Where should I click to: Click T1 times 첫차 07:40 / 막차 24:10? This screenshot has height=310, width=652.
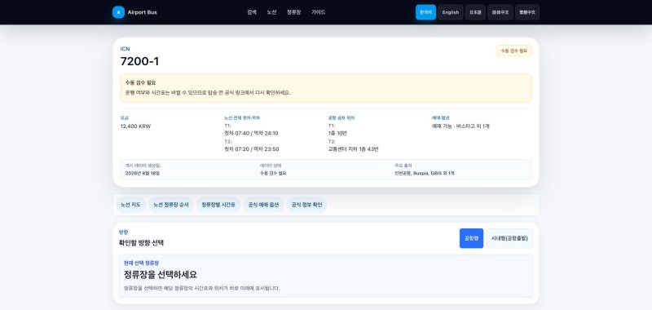click(x=251, y=133)
